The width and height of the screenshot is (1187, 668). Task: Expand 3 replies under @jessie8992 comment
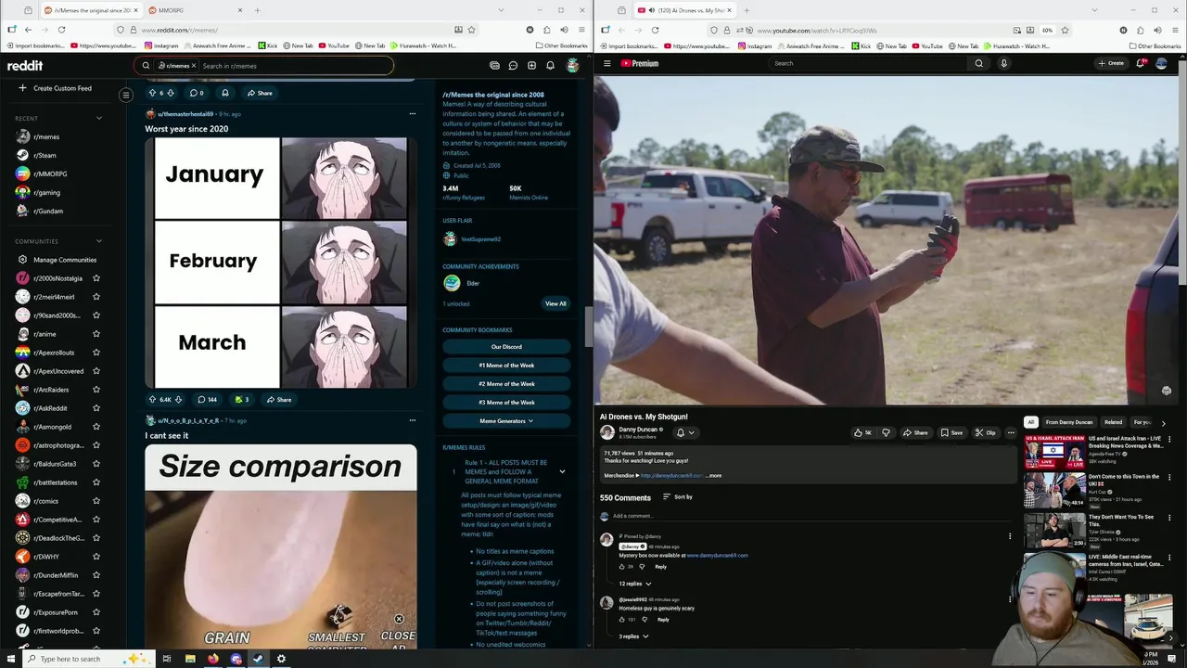click(x=633, y=636)
